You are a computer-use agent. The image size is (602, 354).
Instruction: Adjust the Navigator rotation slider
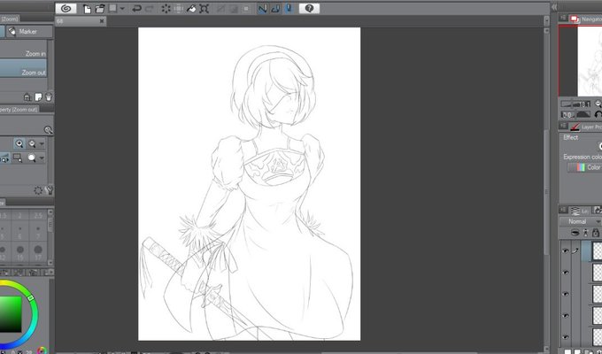pos(576,114)
